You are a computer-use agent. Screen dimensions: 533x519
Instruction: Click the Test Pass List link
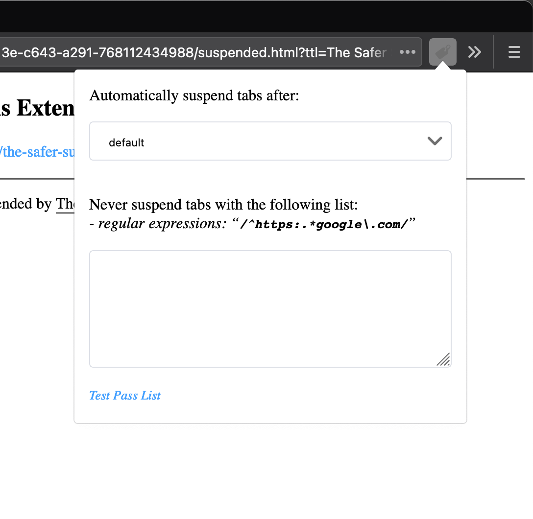coord(125,396)
